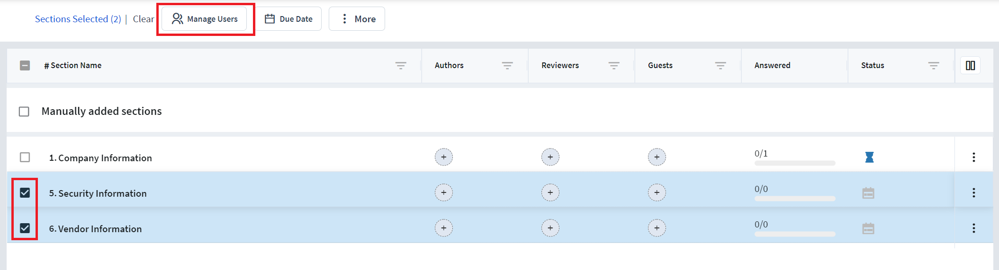Click the Guests column header

click(x=660, y=65)
